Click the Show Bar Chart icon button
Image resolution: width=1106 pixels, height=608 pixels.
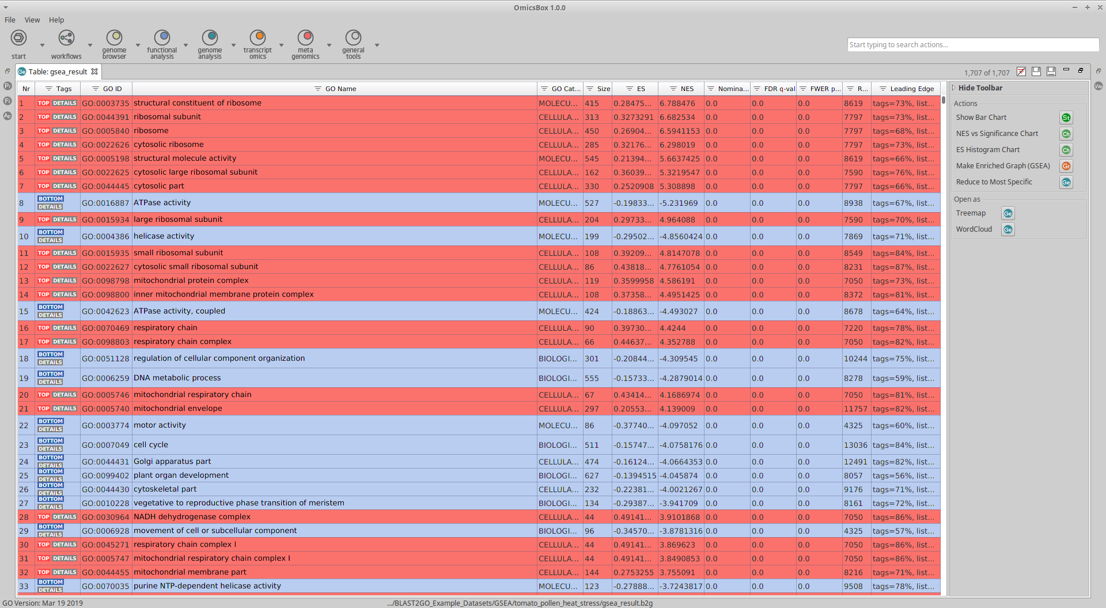click(x=1066, y=118)
